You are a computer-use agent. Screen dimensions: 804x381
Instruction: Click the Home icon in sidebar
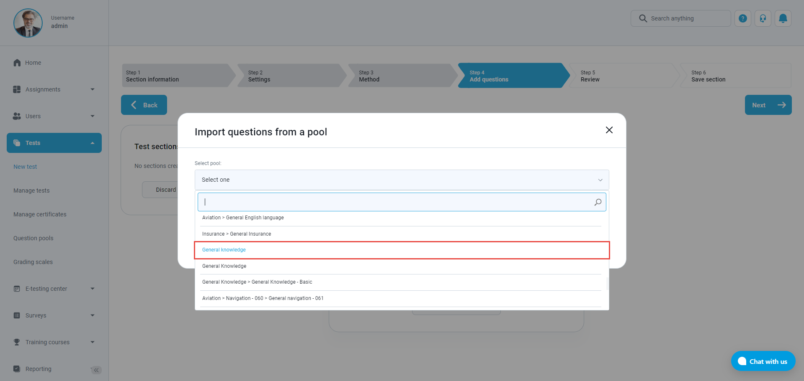pos(17,63)
